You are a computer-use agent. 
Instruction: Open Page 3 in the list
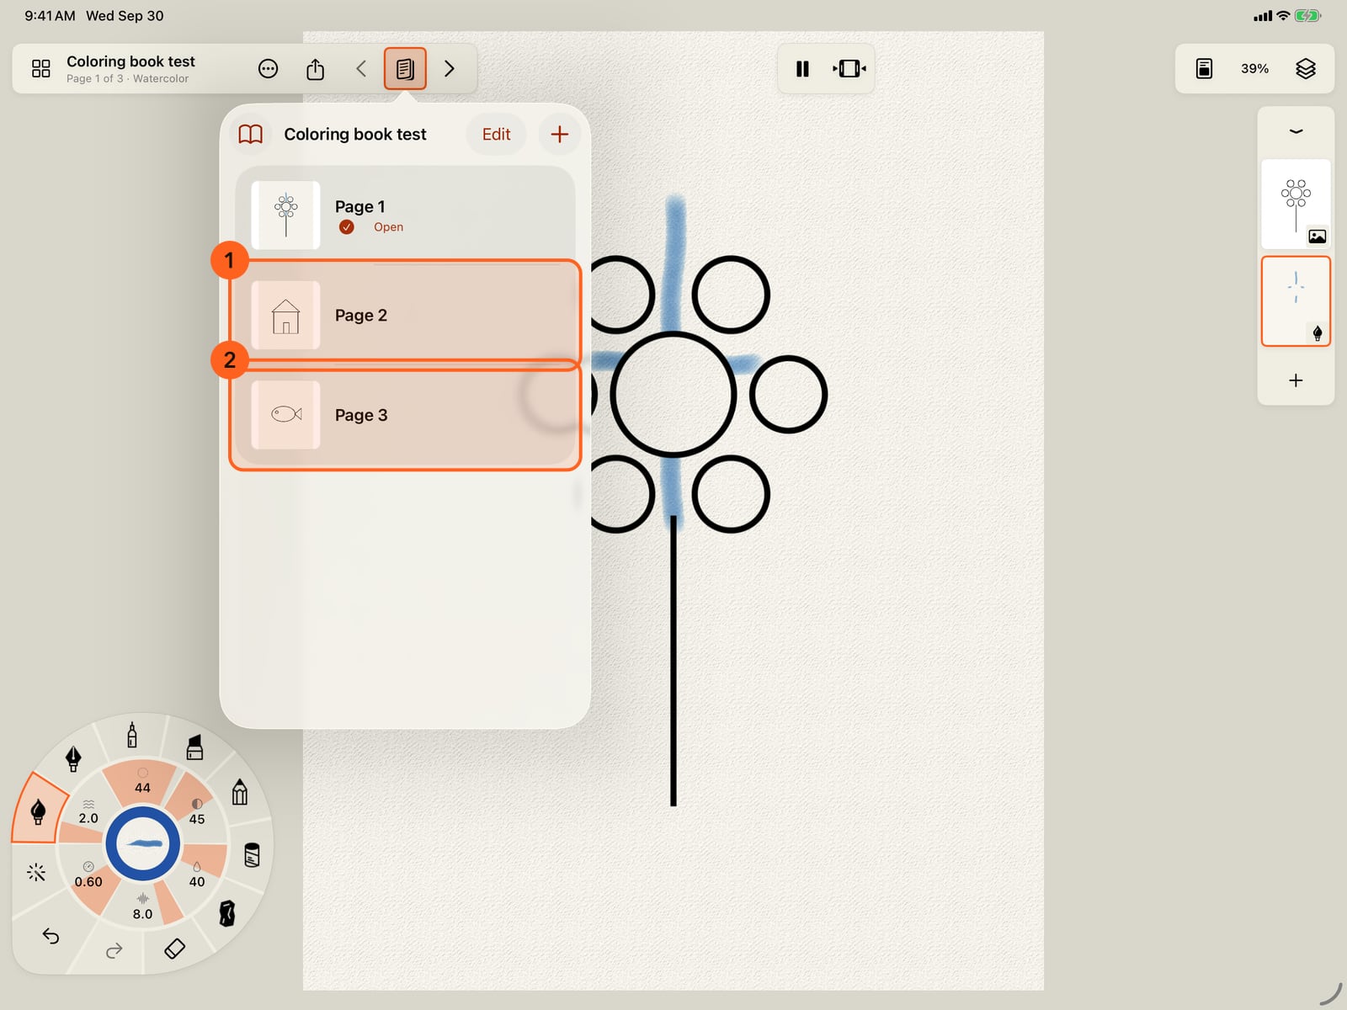click(x=405, y=415)
